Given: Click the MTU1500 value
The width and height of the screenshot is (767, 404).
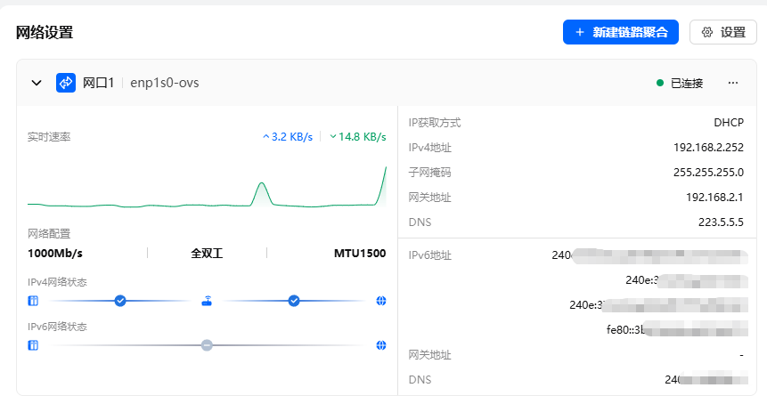Looking at the screenshot, I should (x=360, y=254).
